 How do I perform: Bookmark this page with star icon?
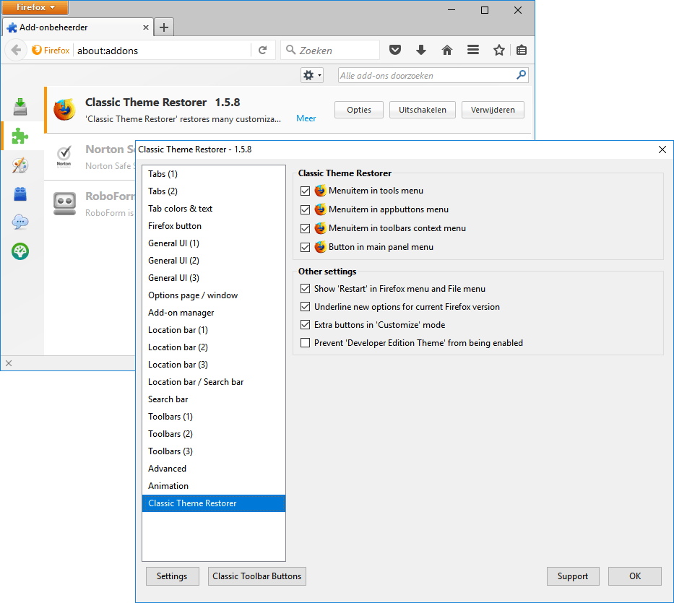coord(498,51)
